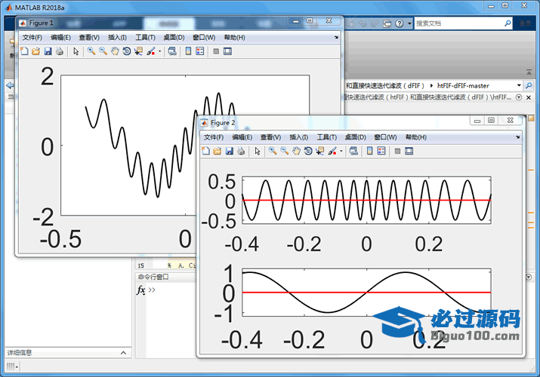This screenshot has width=540, height=377.
Task: Click 登录 sign-in link in MATLAB
Action: (x=525, y=23)
